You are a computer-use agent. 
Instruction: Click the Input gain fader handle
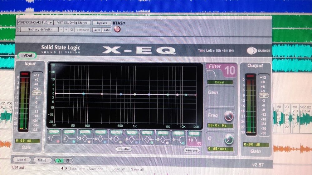[x=37, y=93]
